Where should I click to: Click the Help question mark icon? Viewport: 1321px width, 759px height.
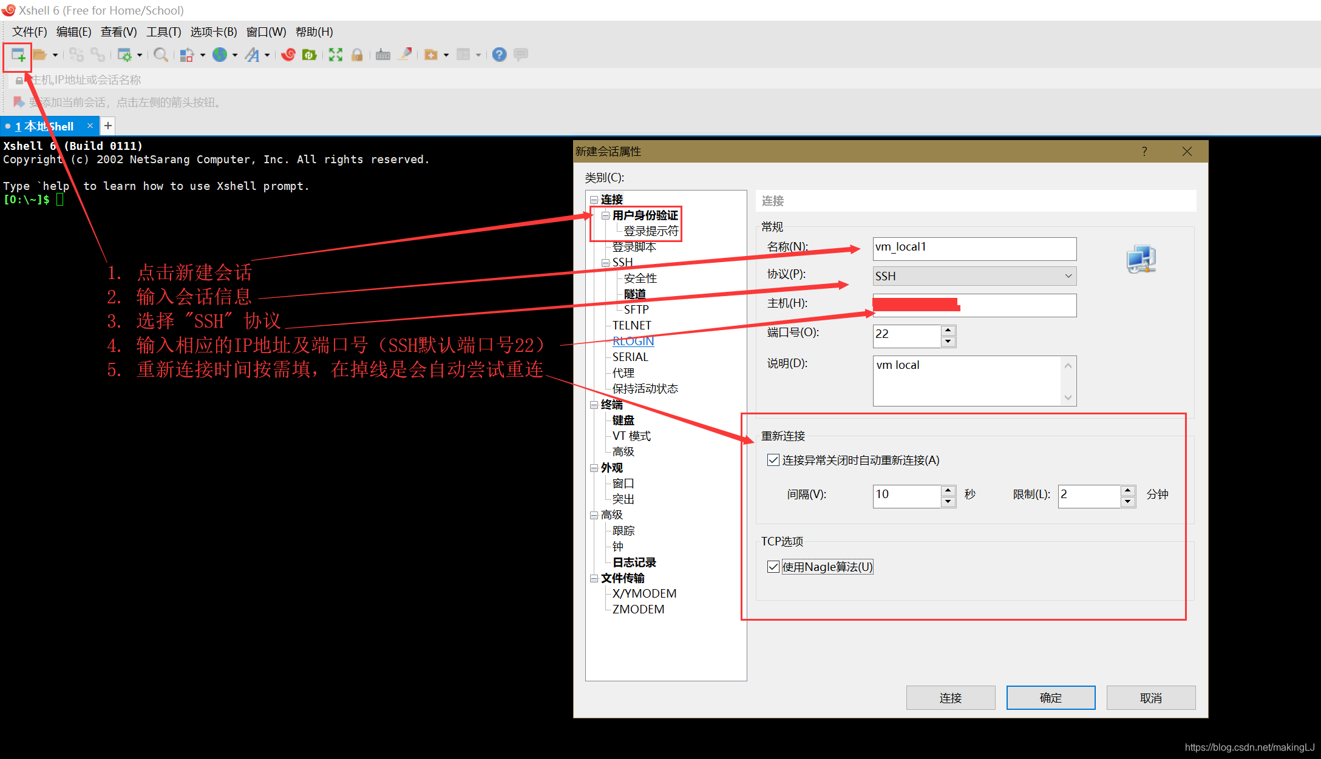pyautogui.click(x=499, y=55)
